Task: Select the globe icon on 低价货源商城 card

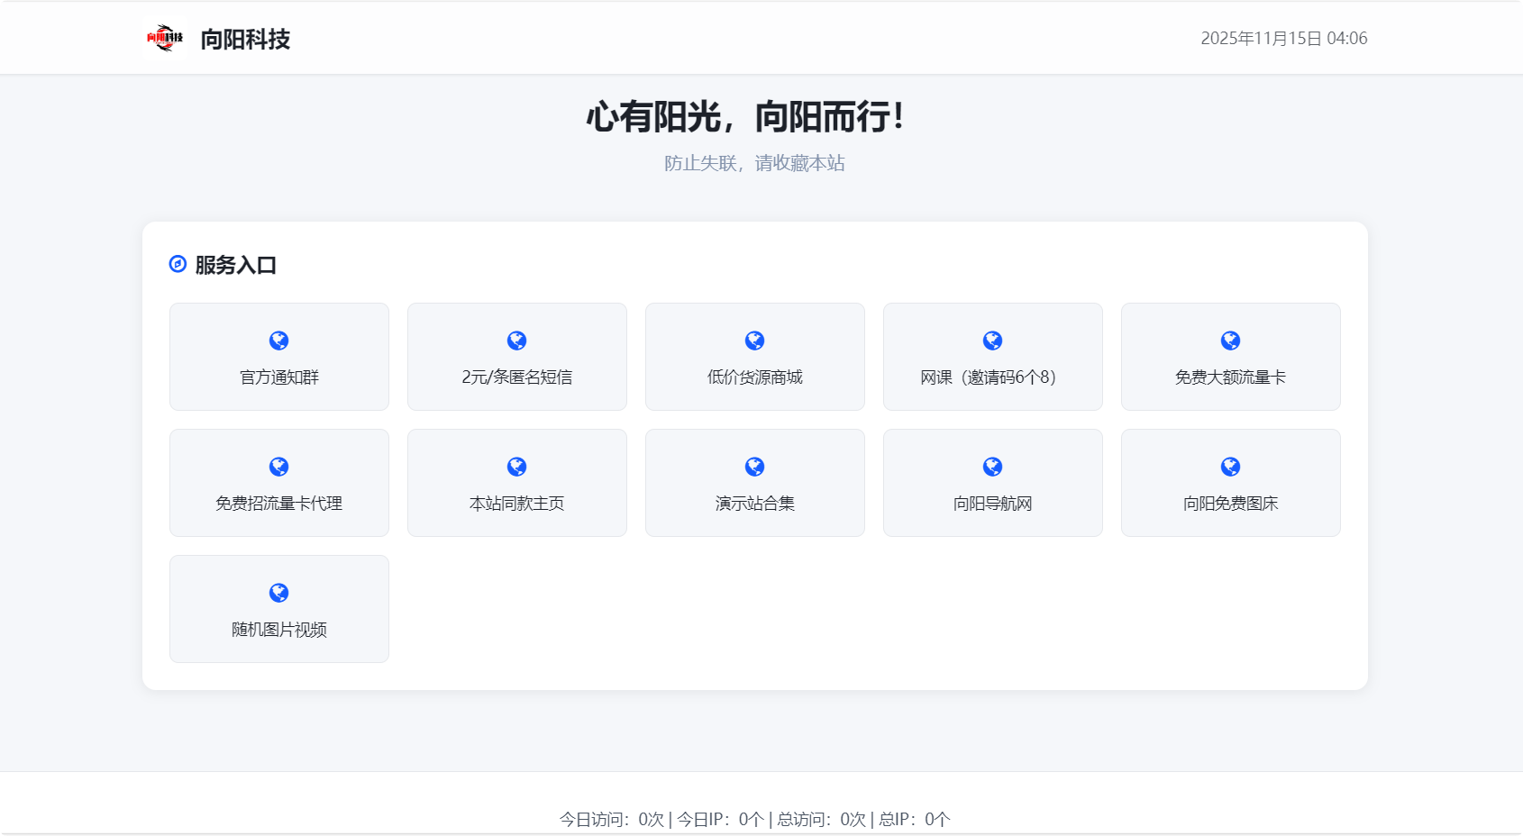Action: coord(754,340)
